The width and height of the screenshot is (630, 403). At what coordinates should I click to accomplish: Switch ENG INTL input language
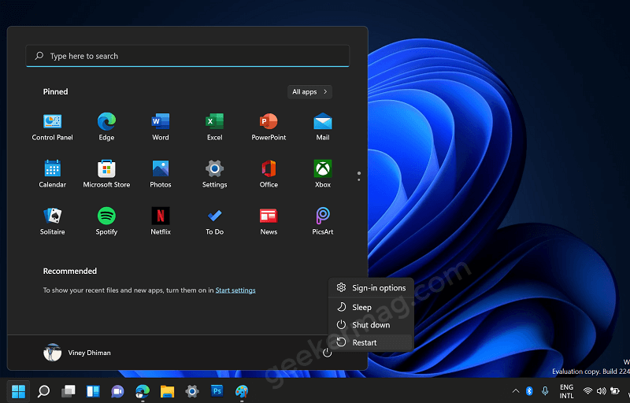click(566, 391)
